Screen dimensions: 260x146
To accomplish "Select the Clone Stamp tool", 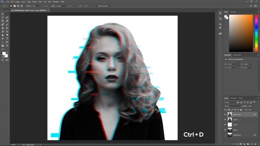I will 2,28.
